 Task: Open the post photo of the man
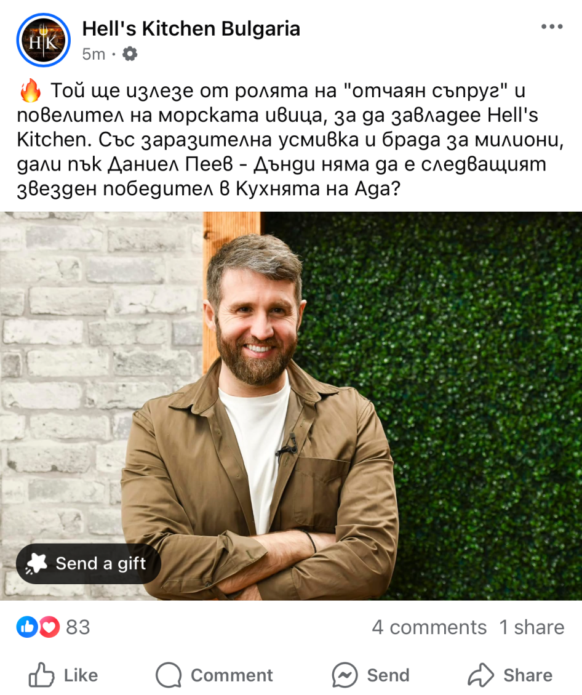[x=291, y=406]
